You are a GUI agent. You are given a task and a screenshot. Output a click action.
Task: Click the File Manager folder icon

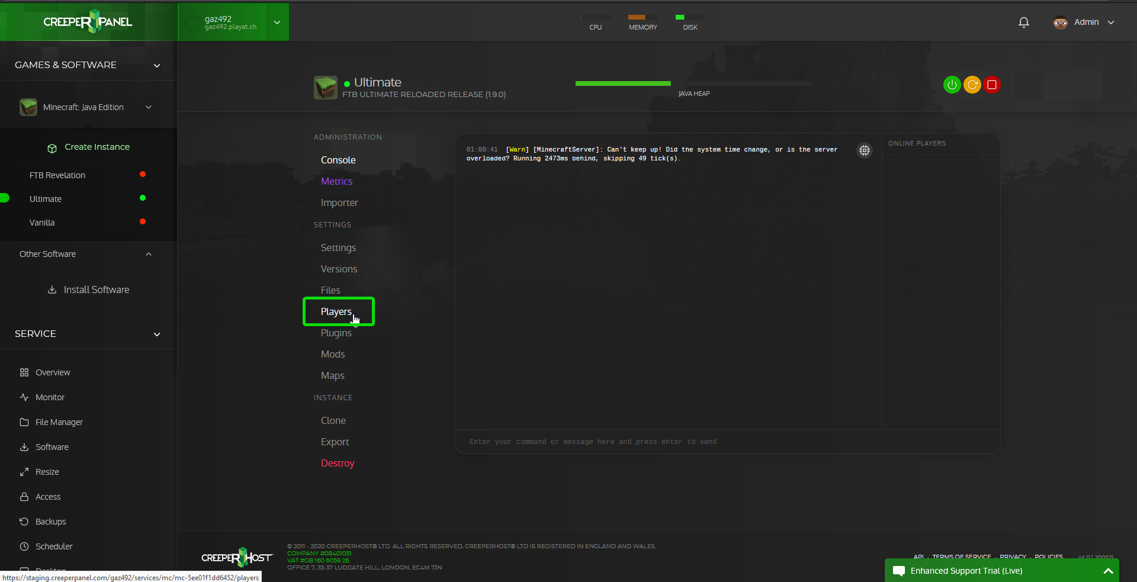[24, 422]
